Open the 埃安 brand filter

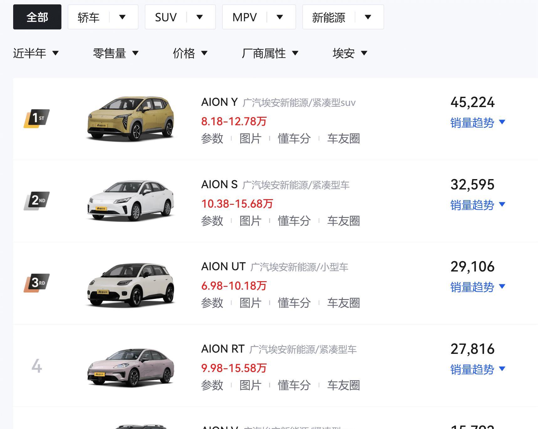(x=350, y=53)
